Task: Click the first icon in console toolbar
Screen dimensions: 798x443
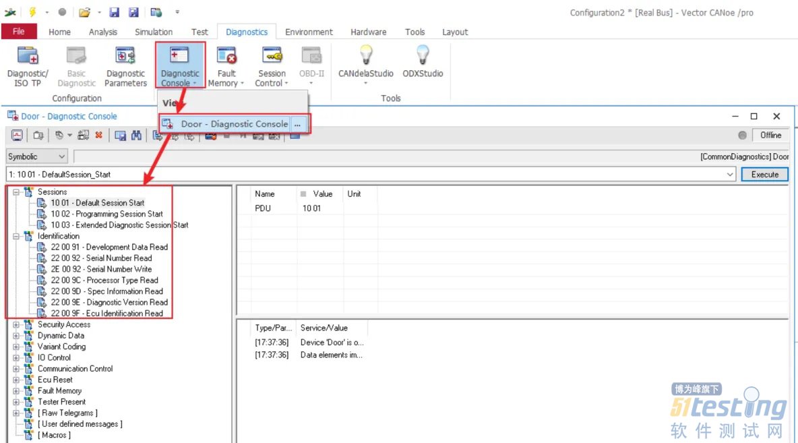Action: [17, 136]
